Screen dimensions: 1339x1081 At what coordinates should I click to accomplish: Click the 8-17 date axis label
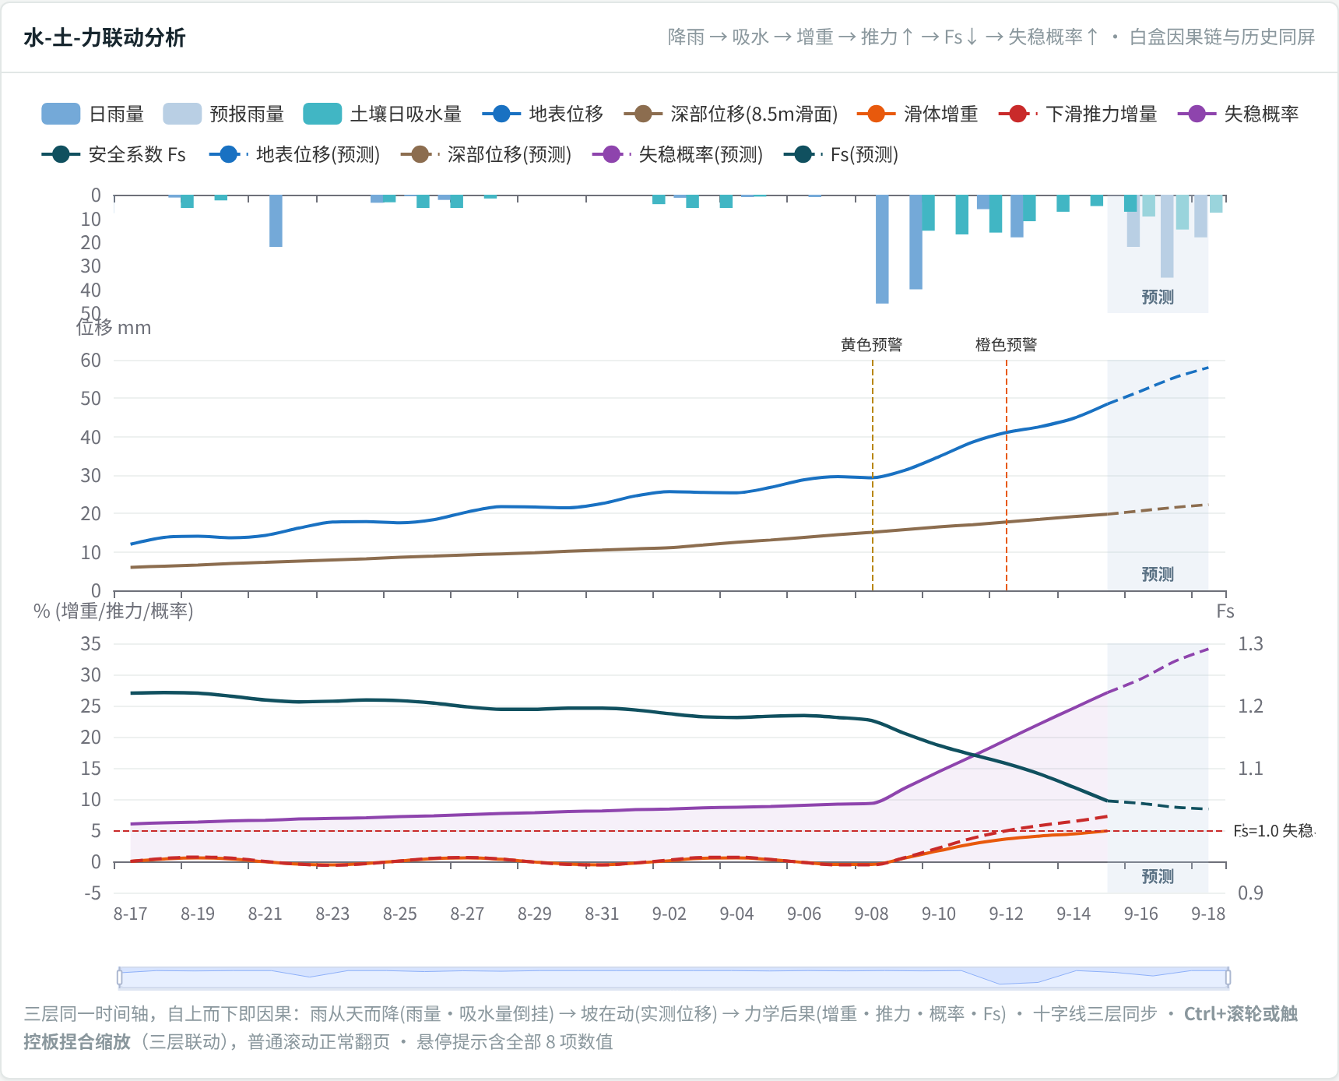130,914
